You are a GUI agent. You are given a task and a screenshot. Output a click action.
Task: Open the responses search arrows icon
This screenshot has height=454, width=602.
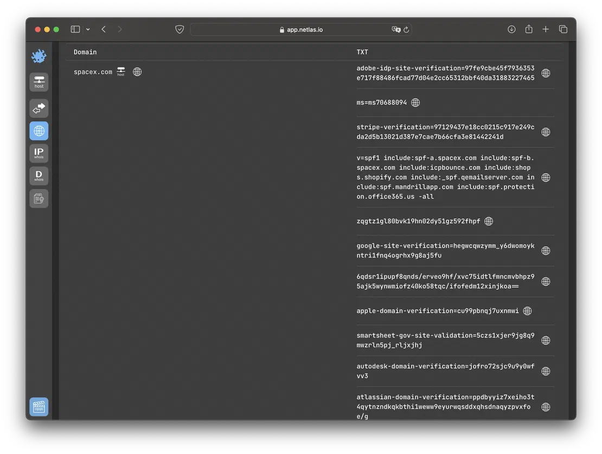click(39, 108)
